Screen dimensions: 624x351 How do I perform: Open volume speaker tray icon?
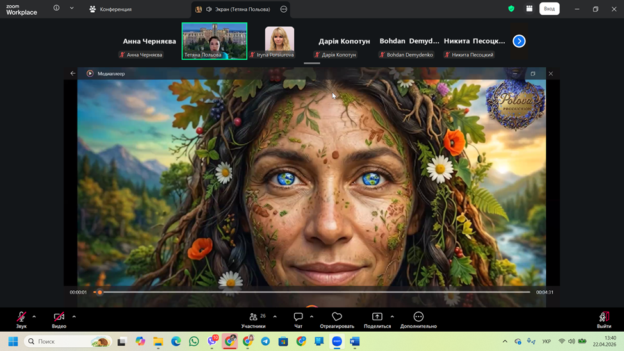(572, 341)
